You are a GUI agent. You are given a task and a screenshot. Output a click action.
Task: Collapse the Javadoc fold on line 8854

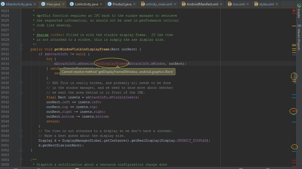[x=21, y=160]
